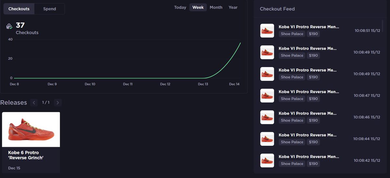Click the 1 / 1 page indicator
The image size is (390, 178).
coord(46,103)
